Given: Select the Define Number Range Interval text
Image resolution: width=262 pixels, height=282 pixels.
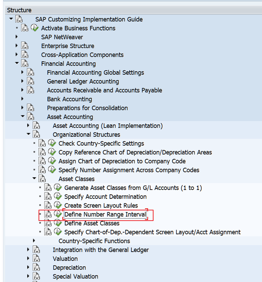Looking at the screenshot, I should [x=105, y=214].
